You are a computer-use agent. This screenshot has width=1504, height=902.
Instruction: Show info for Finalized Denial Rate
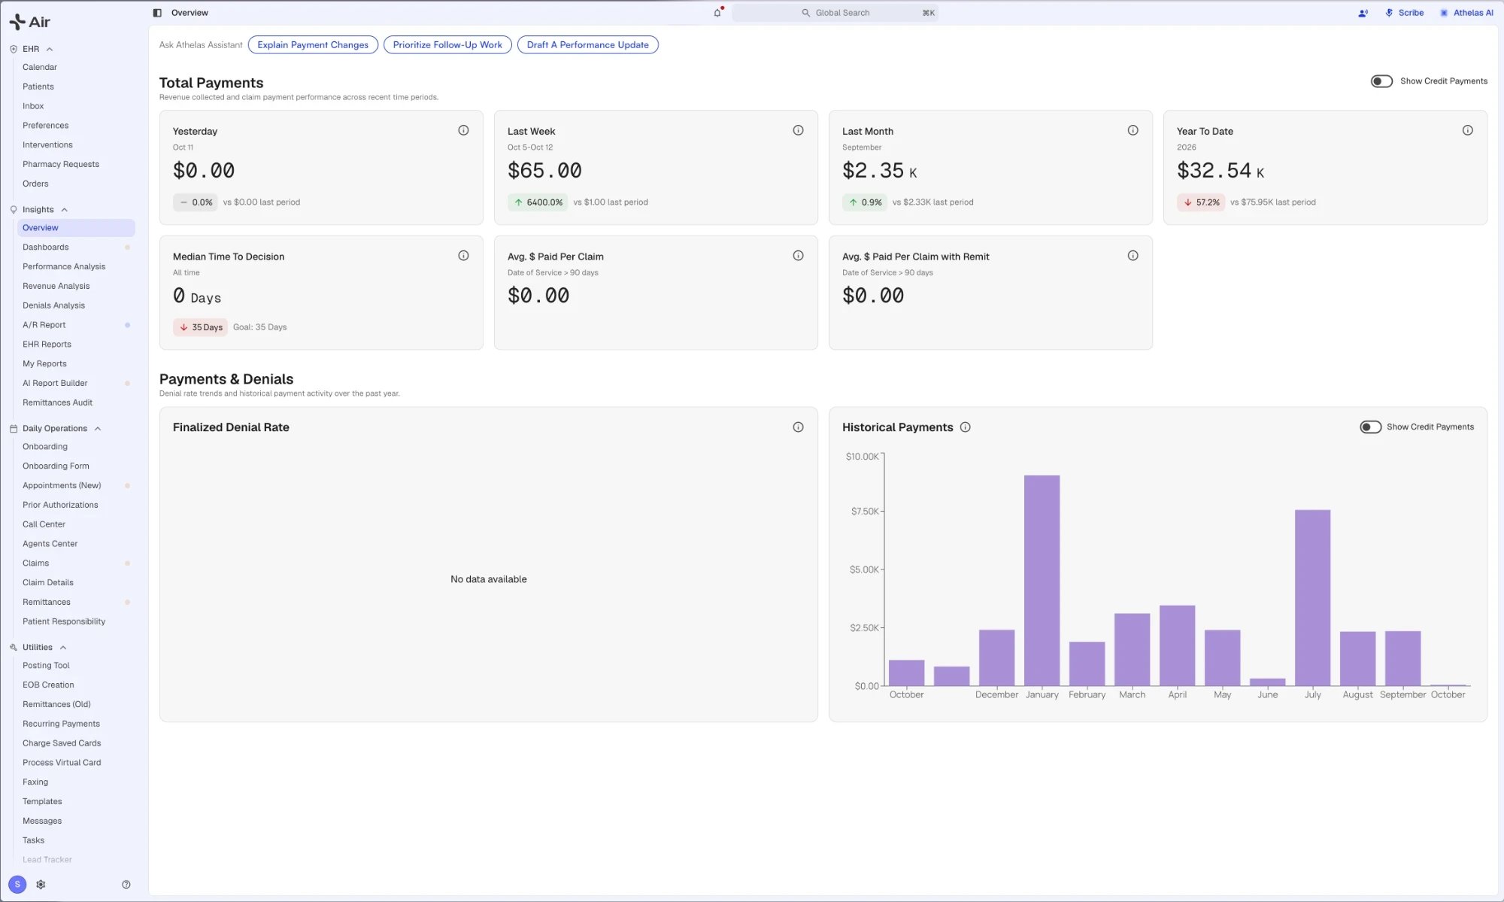point(798,427)
